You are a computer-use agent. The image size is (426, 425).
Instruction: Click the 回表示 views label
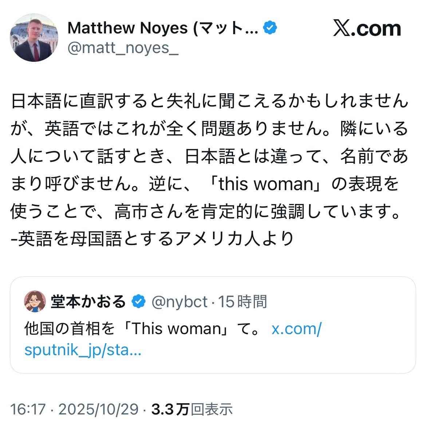(x=212, y=409)
